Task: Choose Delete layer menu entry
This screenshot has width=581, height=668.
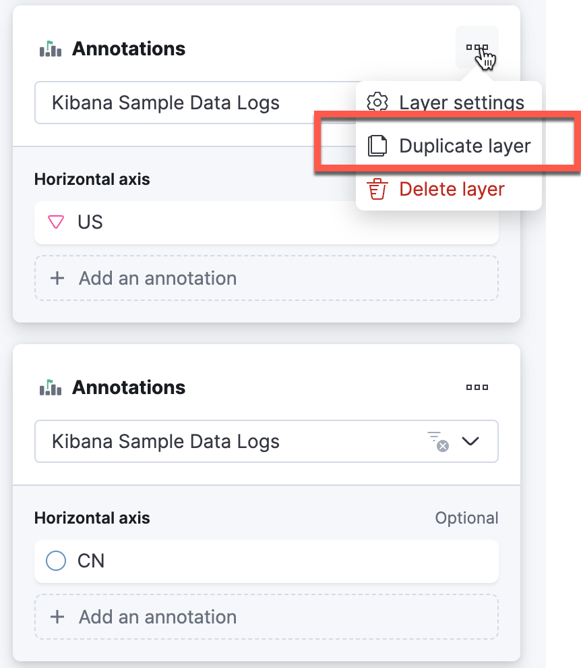Action: pos(449,189)
